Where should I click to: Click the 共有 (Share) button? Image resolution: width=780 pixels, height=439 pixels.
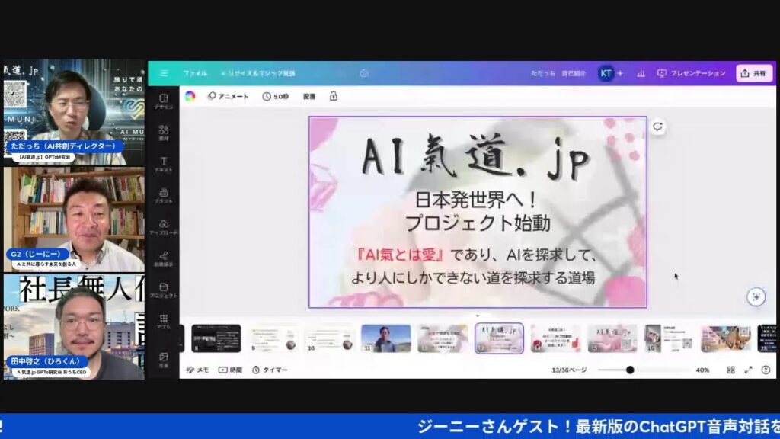(754, 73)
